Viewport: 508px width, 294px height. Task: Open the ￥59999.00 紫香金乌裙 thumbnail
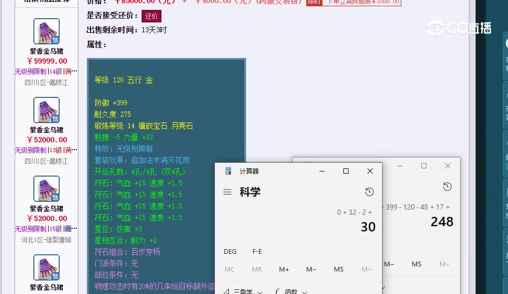[47, 31]
